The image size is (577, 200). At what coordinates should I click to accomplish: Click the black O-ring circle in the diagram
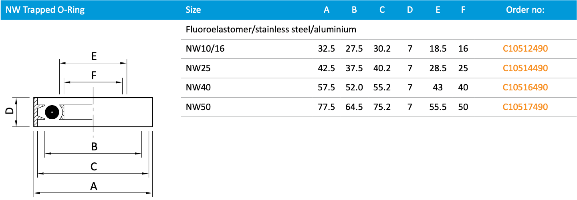[52, 112]
